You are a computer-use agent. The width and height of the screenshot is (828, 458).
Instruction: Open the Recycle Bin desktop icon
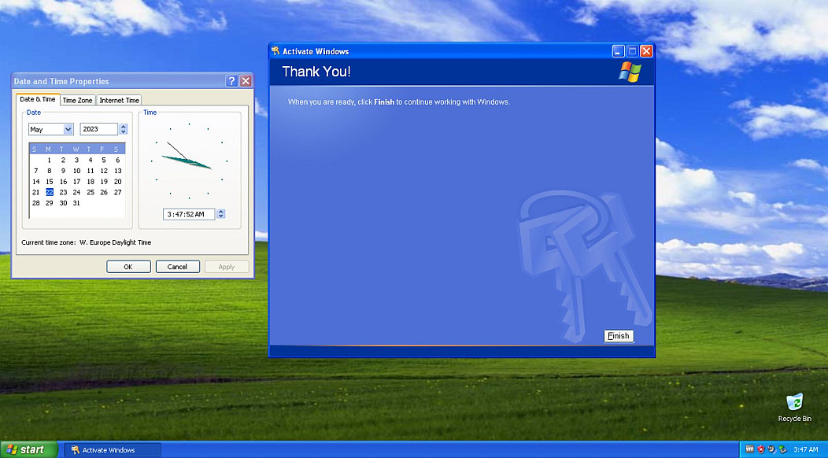[x=794, y=404]
